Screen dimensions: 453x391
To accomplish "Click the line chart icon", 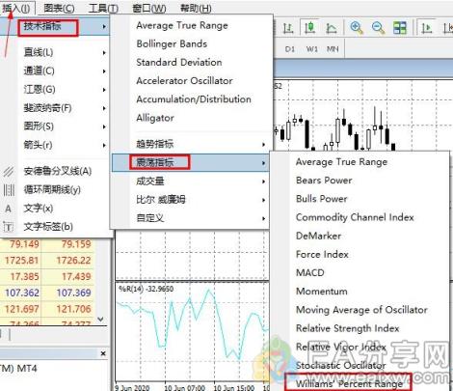I will [331, 28].
